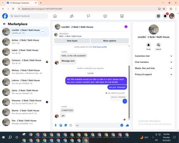The image size is (179, 143).
Task: Open the Marketplace storefront icon
Action: pos(122,16)
